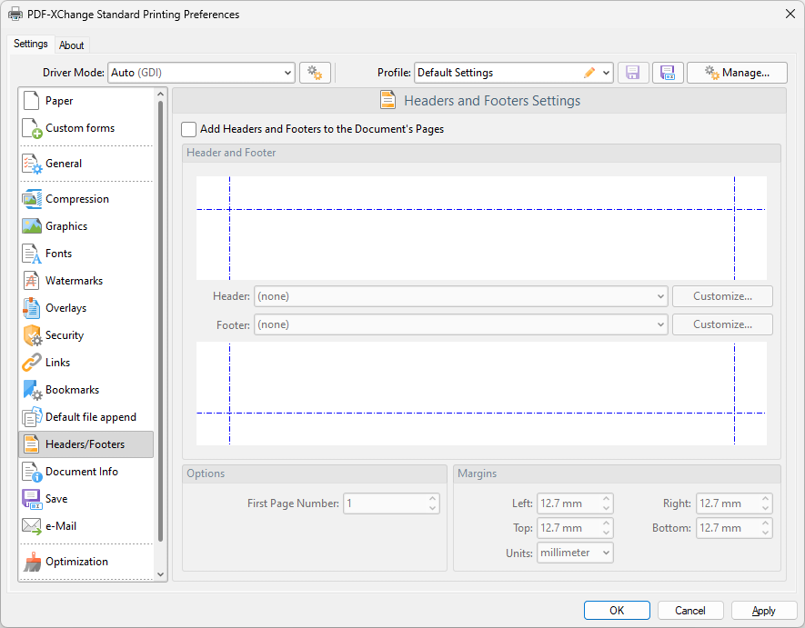Image resolution: width=805 pixels, height=628 pixels.
Task: Open Fonts settings via its icon
Action: point(32,254)
